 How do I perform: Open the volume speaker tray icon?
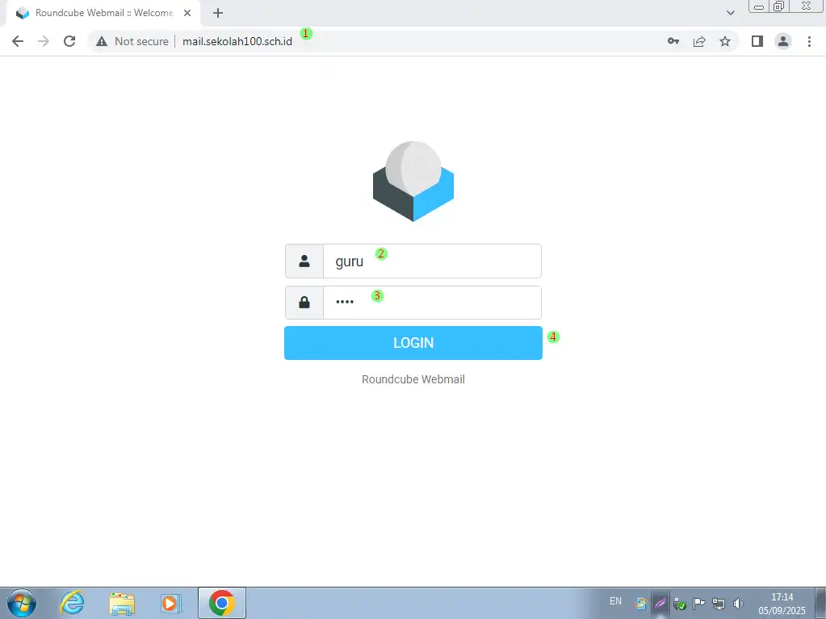click(x=738, y=604)
